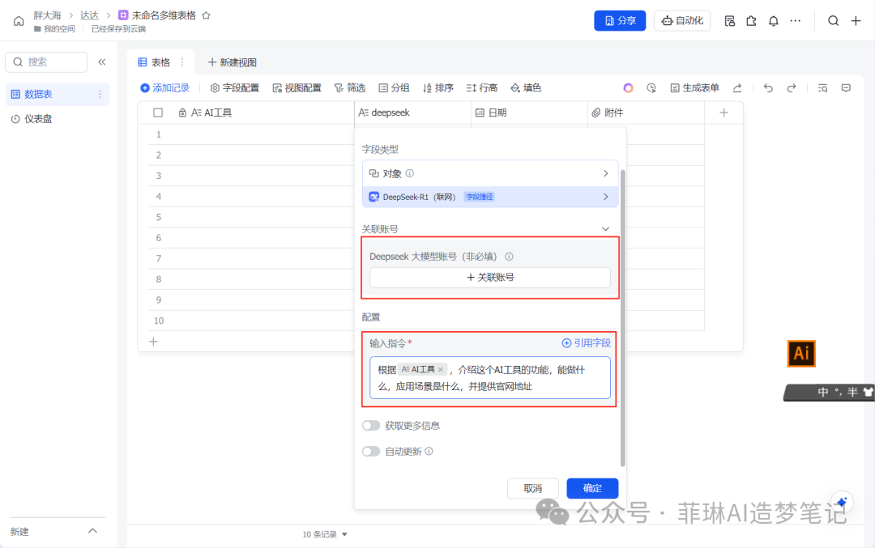Open the history clock icon in toolbar
The width and height of the screenshot is (875, 548).
(651, 88)
